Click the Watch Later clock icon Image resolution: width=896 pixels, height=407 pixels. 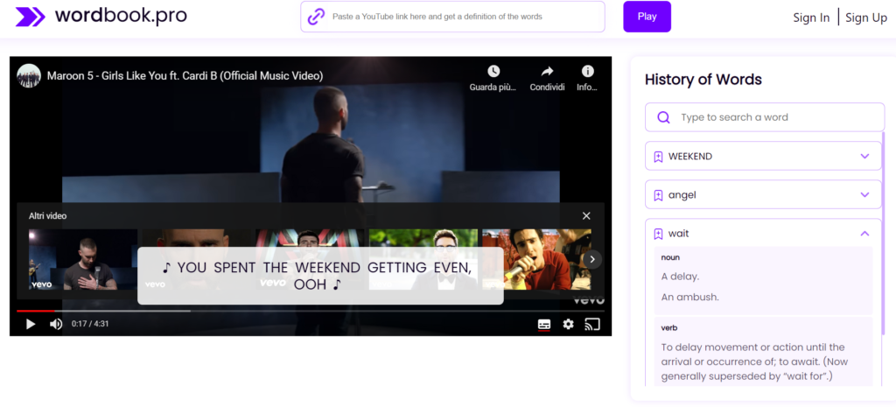493,71
